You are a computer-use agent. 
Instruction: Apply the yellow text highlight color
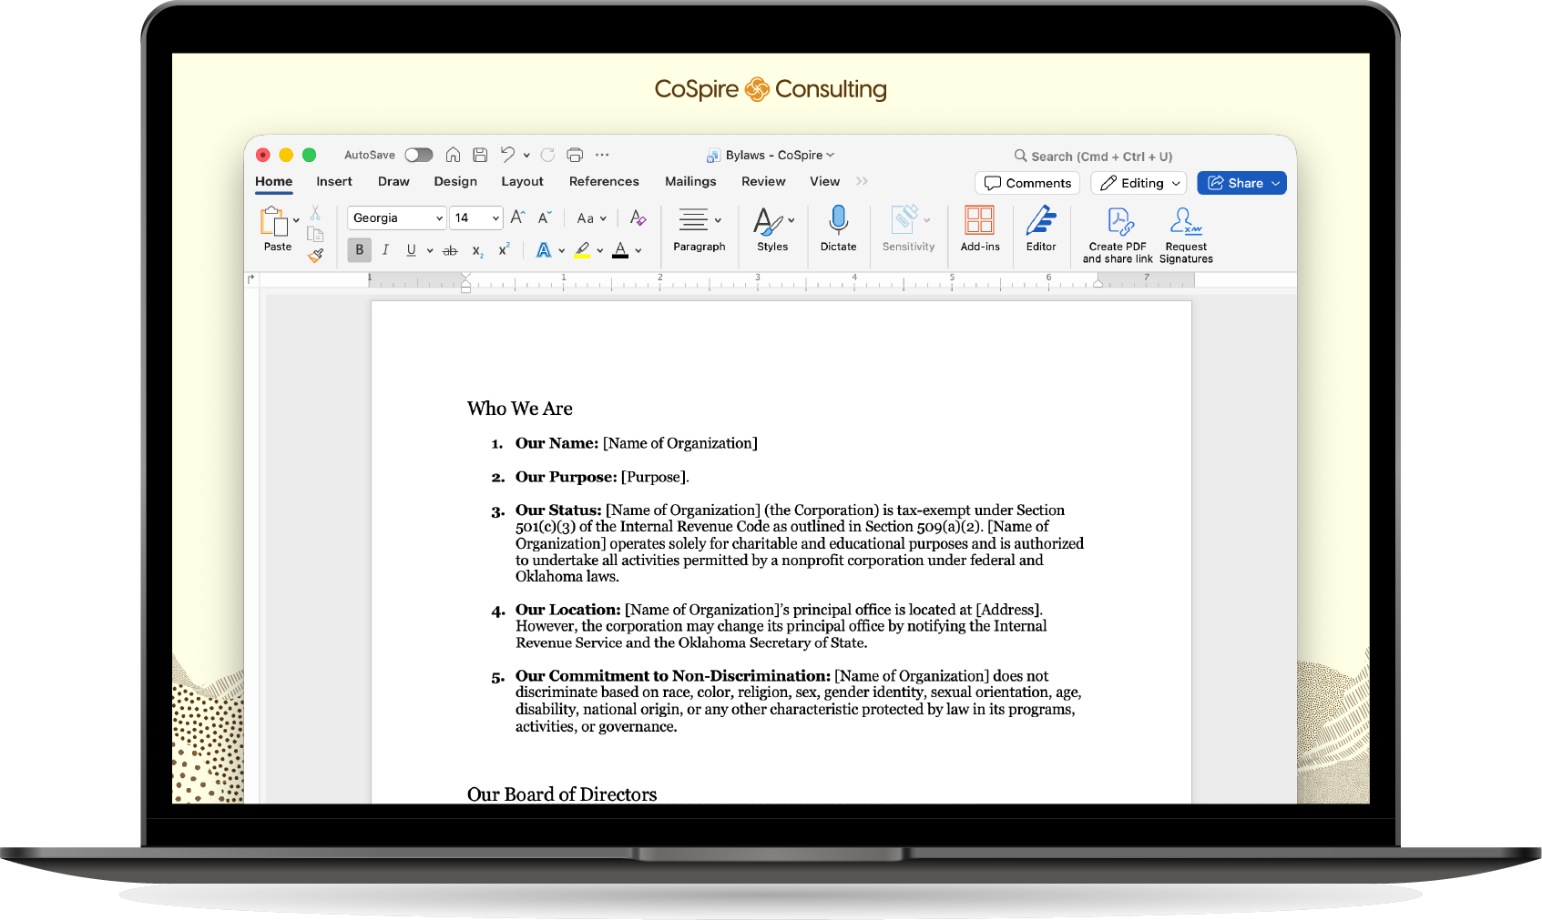click(582, 250)
